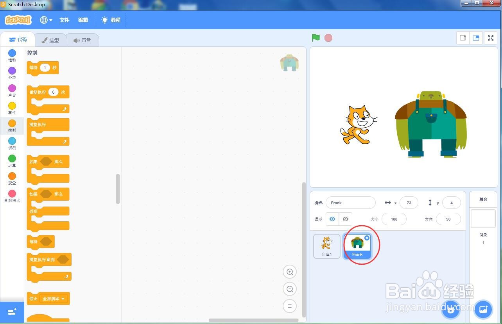Click the block palette vertical scrollbar
The width and height of the screenshot is (502, 324).
click(x=118, y=189)
